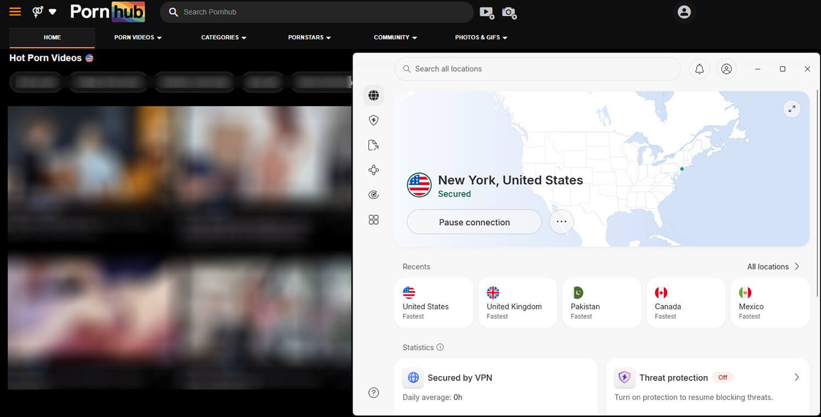Expand Threat protection with its chevron

click(x=797, y=377)
